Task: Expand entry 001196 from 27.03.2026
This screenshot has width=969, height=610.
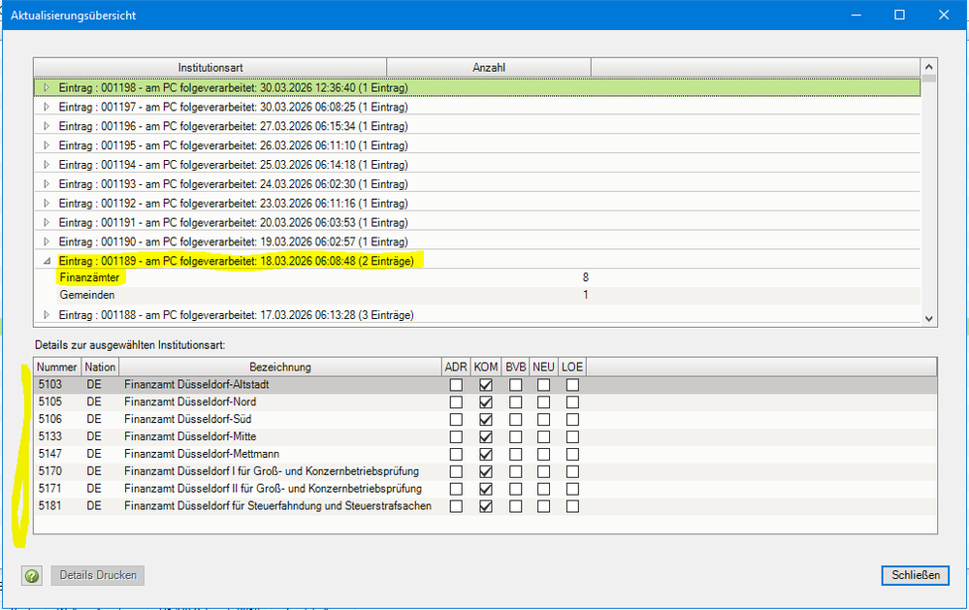Action: click(47, 126)
